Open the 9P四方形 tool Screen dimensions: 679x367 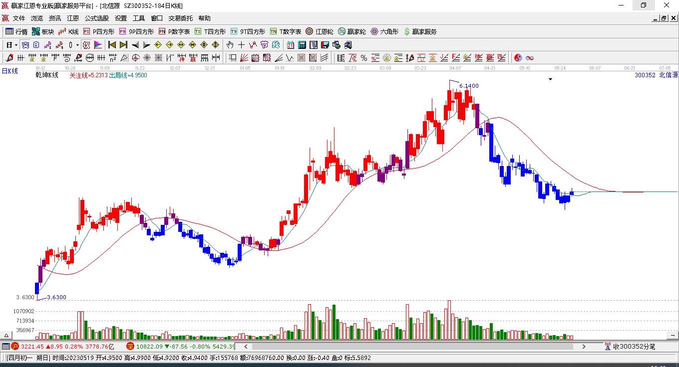[136, 31]
